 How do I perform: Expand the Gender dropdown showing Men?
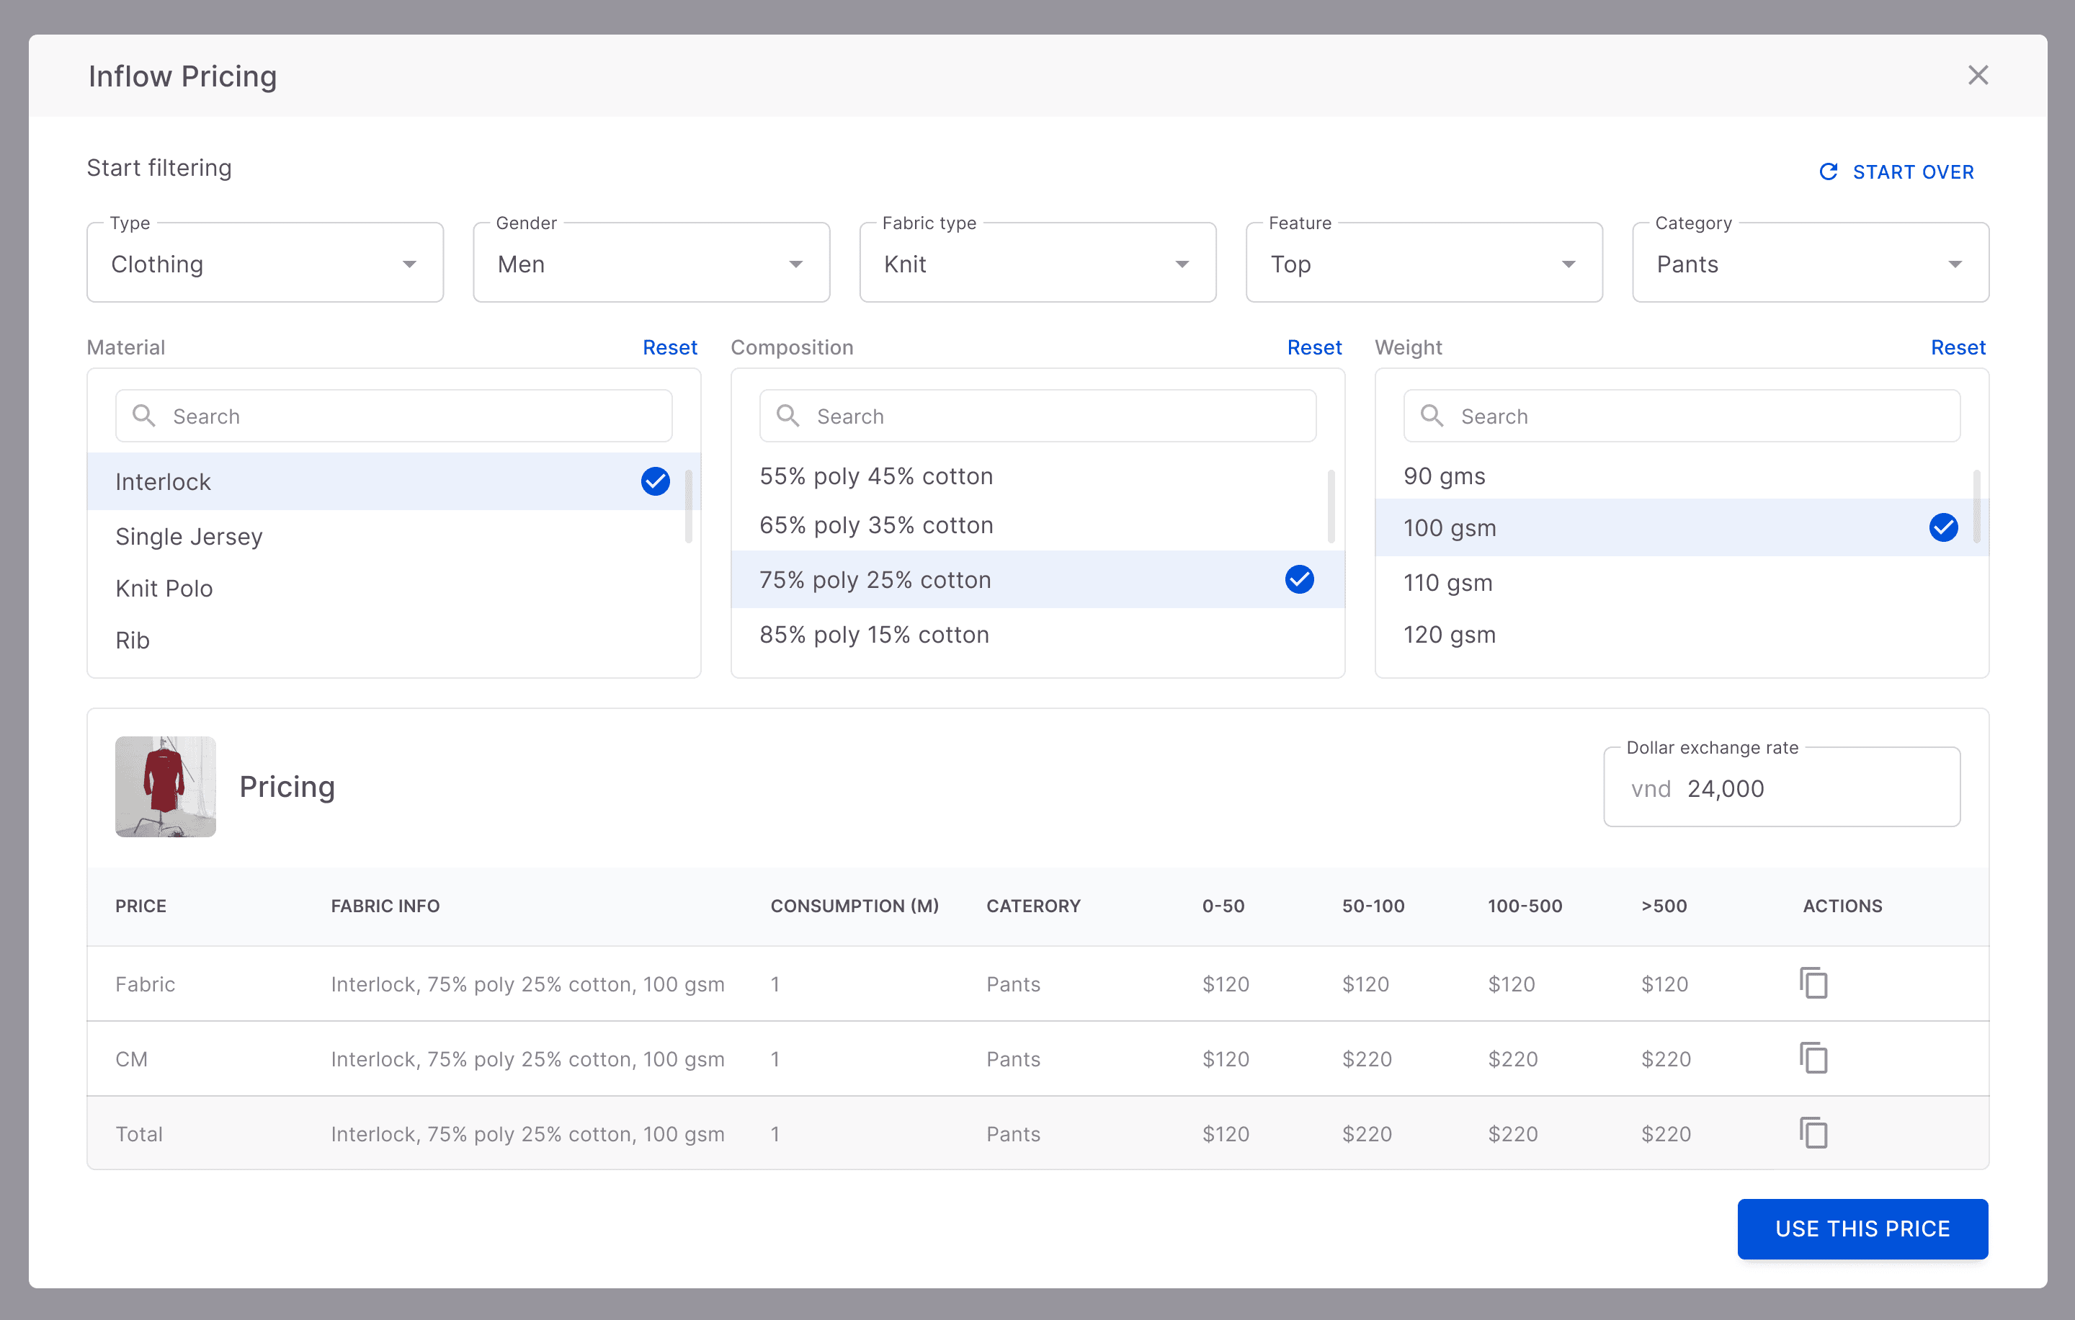coord(651,264)
